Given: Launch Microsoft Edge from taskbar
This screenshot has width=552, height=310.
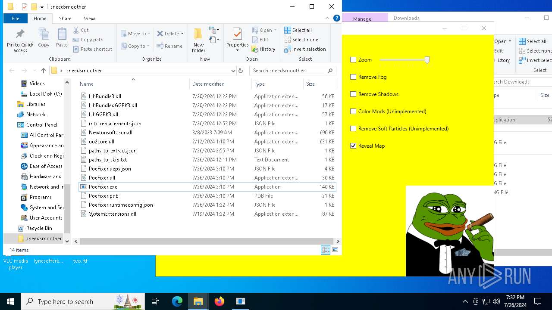Looking at the screenshot, I should click(x=177, y=301).
